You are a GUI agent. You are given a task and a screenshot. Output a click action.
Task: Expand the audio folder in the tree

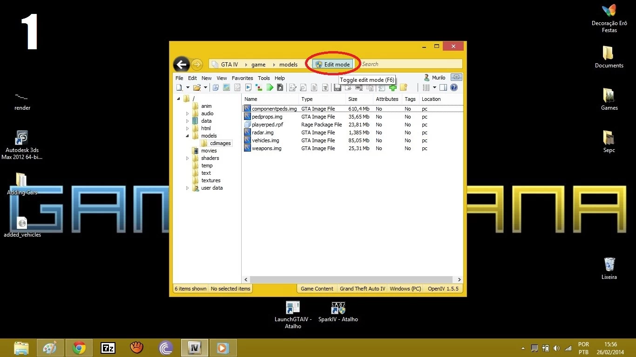[188, 113]
